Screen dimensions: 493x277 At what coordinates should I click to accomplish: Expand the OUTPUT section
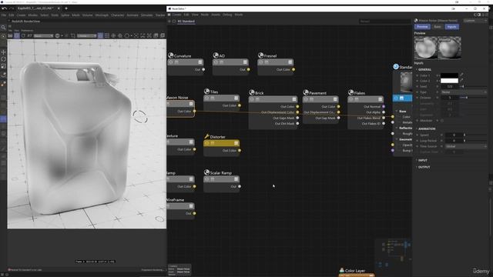[423, 168]
